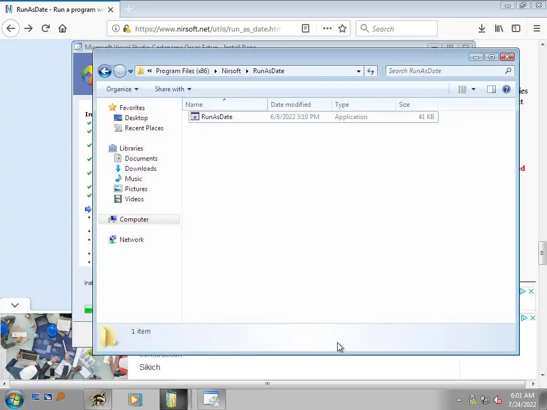Screen dimensions: 547x410
Task: Bookmark this page with the star
Action: click(x=342, y=29)
